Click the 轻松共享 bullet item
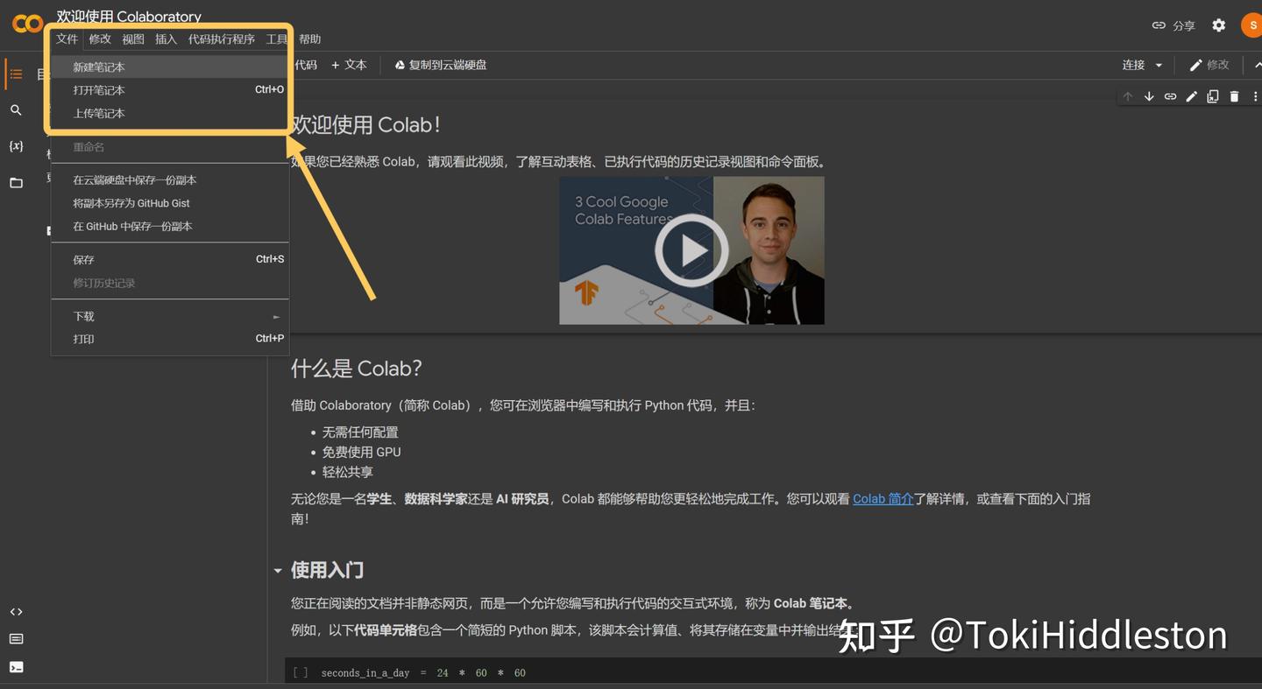 tap(348, 472)
